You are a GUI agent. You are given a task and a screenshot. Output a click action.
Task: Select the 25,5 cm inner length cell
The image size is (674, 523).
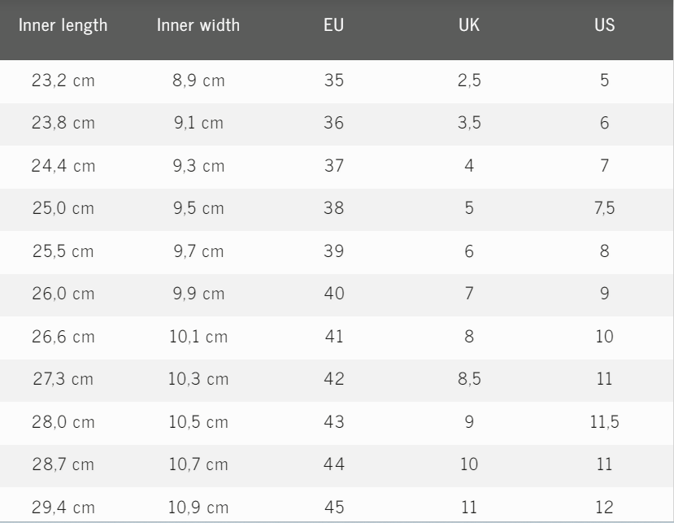[x=63, y=251]
